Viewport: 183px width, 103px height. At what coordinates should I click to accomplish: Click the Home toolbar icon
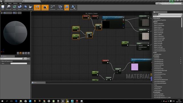[25, 7]
